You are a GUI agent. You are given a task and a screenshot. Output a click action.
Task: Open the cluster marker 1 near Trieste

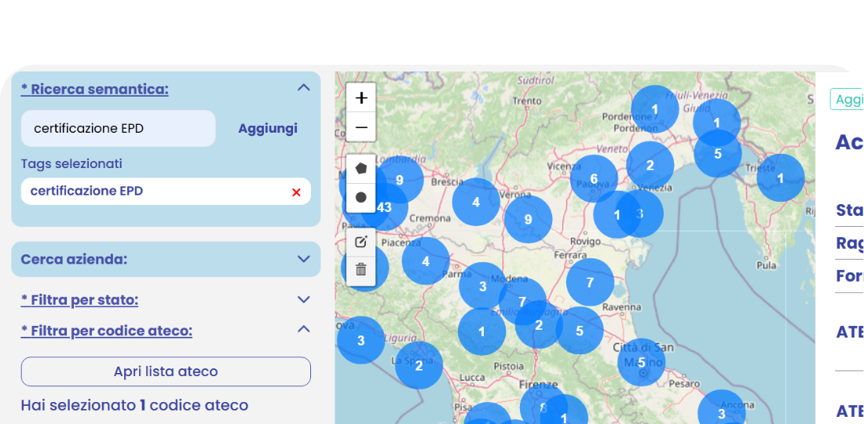(x=781, y=178)
